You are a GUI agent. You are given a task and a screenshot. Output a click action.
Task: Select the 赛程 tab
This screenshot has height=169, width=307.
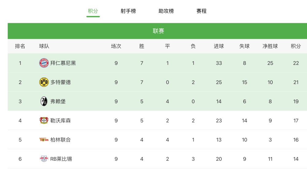201,11
